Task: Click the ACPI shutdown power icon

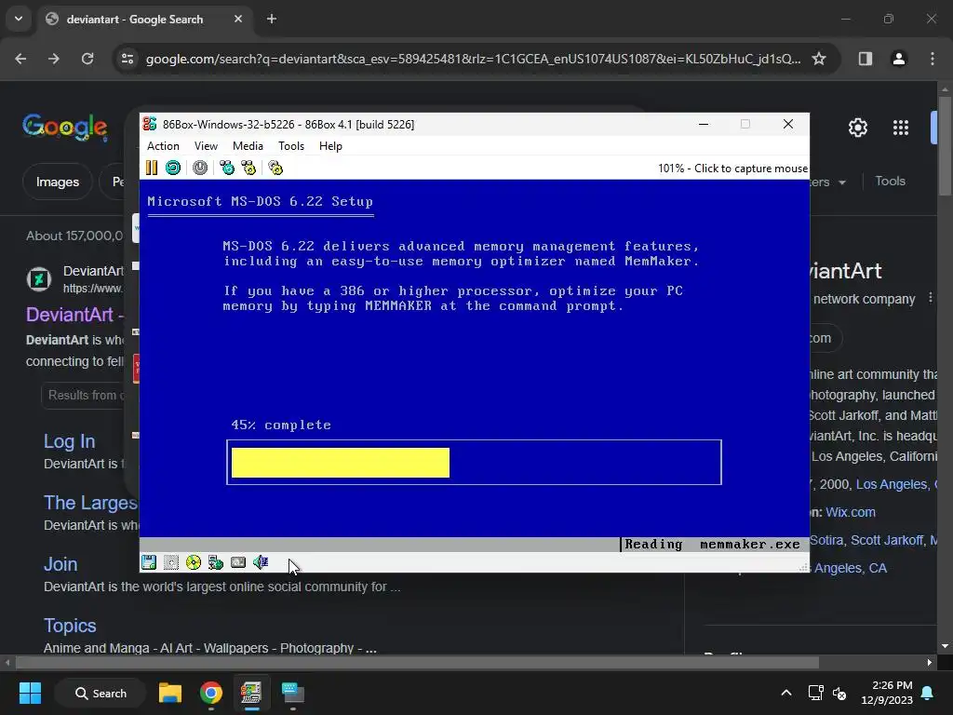Action: point(200,168)
